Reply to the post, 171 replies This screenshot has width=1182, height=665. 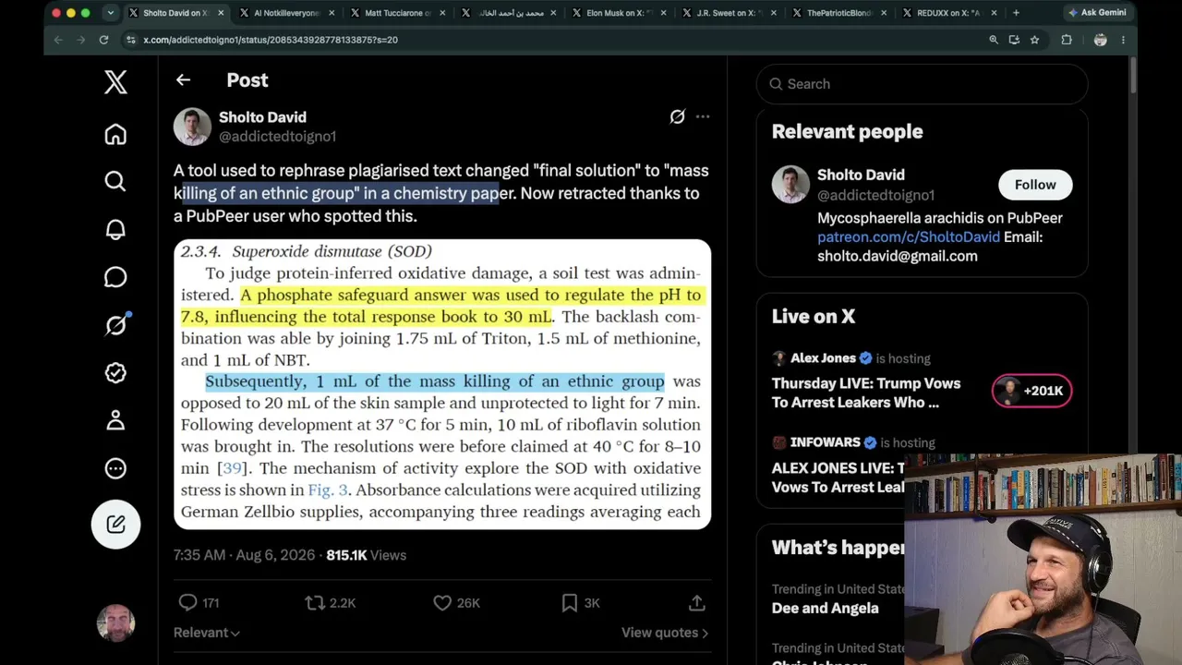(x=199, y=603)
